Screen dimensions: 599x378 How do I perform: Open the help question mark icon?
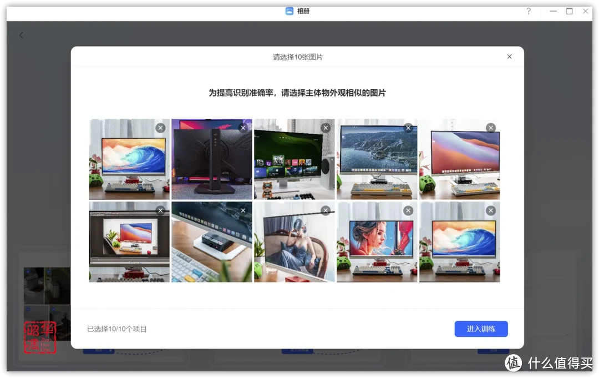pos(528,11)
